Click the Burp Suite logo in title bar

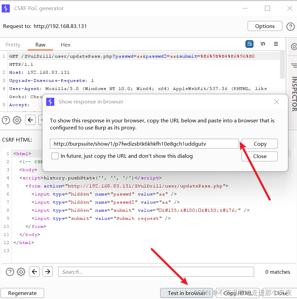6,8
